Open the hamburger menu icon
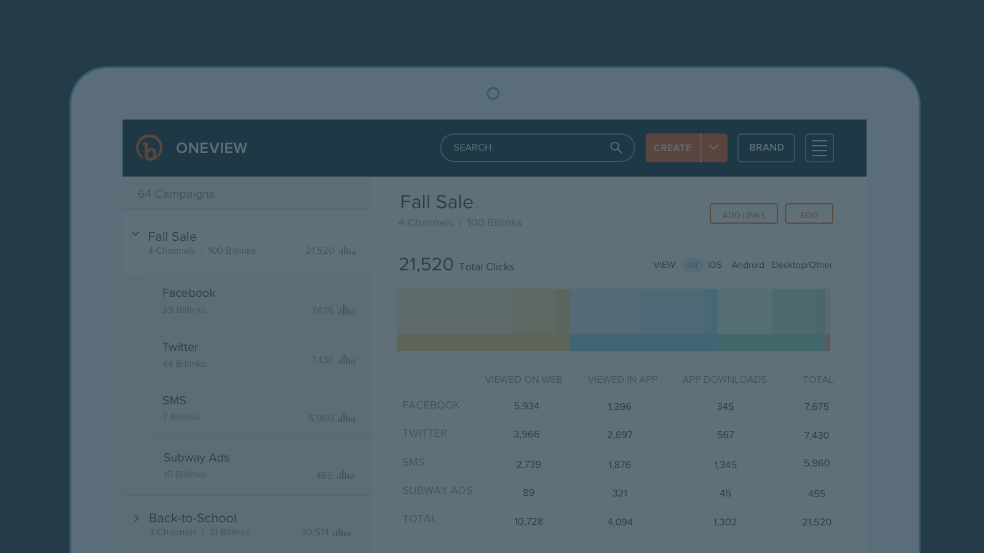984x553 pixels. tap(819, 147)
